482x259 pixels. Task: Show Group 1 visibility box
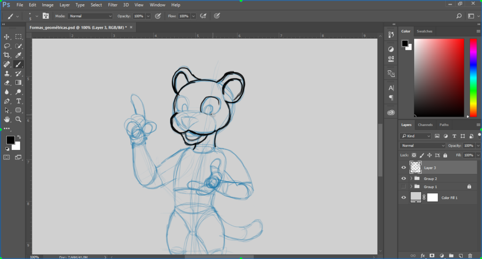pos(403,187)
